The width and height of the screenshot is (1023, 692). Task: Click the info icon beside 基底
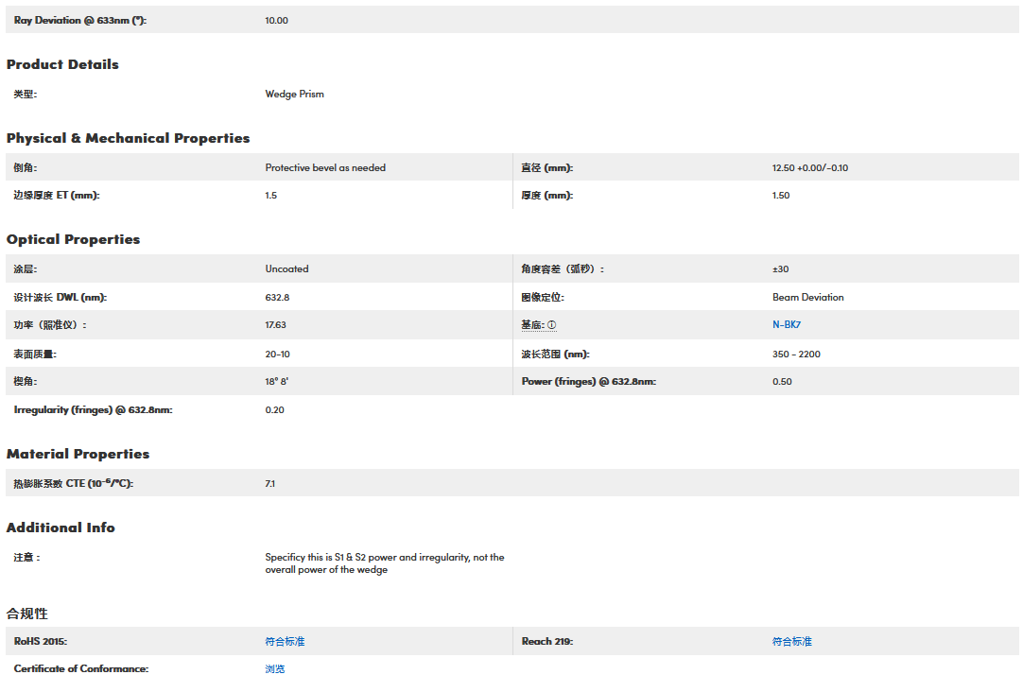(552, 325)
